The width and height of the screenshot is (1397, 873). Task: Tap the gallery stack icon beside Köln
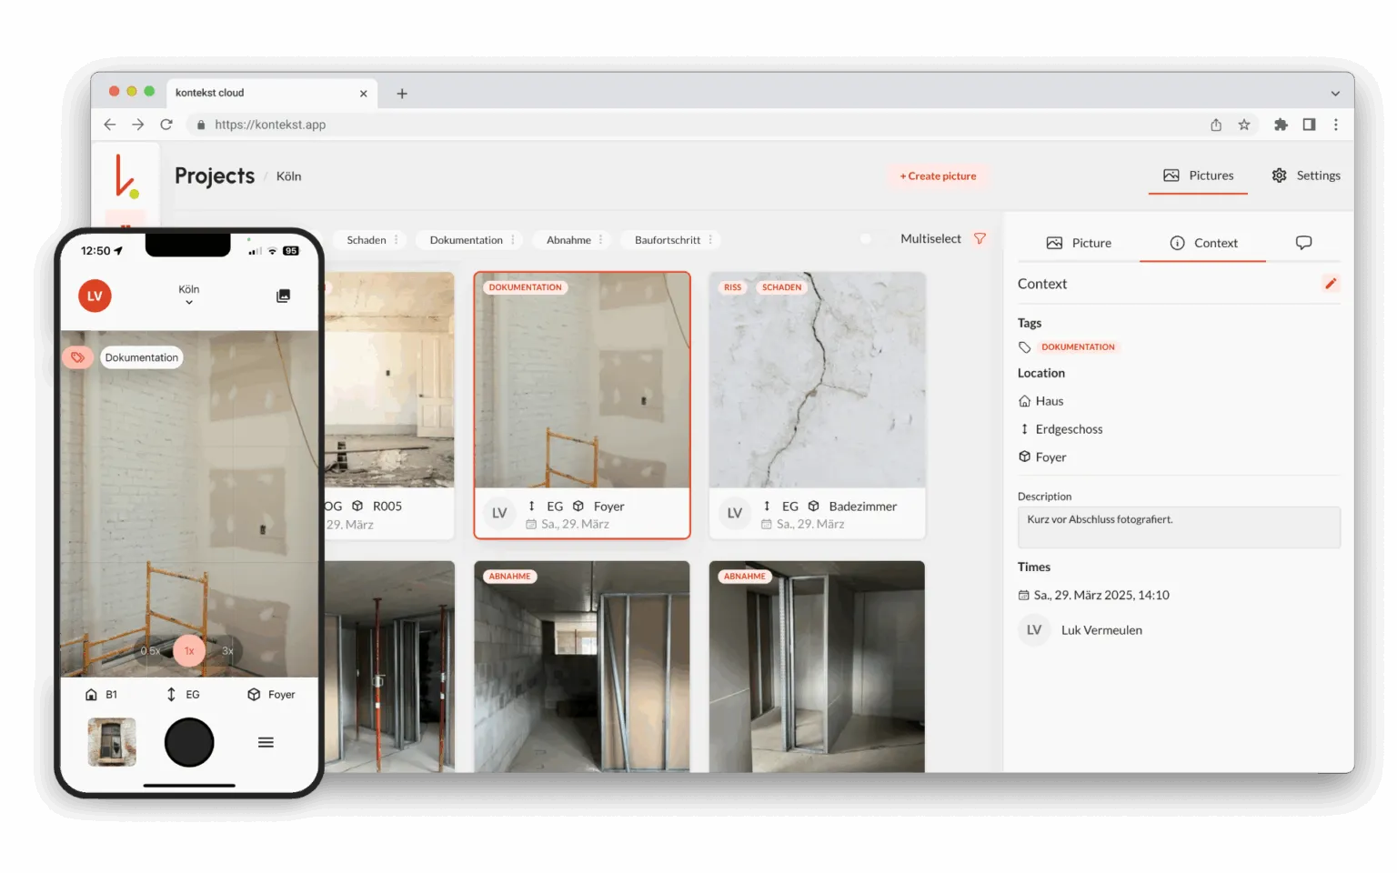point(283,295)
